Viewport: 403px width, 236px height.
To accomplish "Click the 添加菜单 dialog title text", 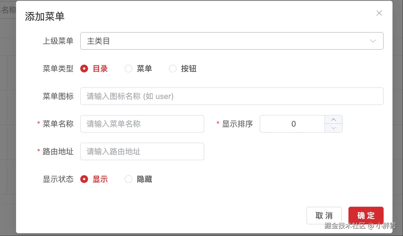I will 45,17.
